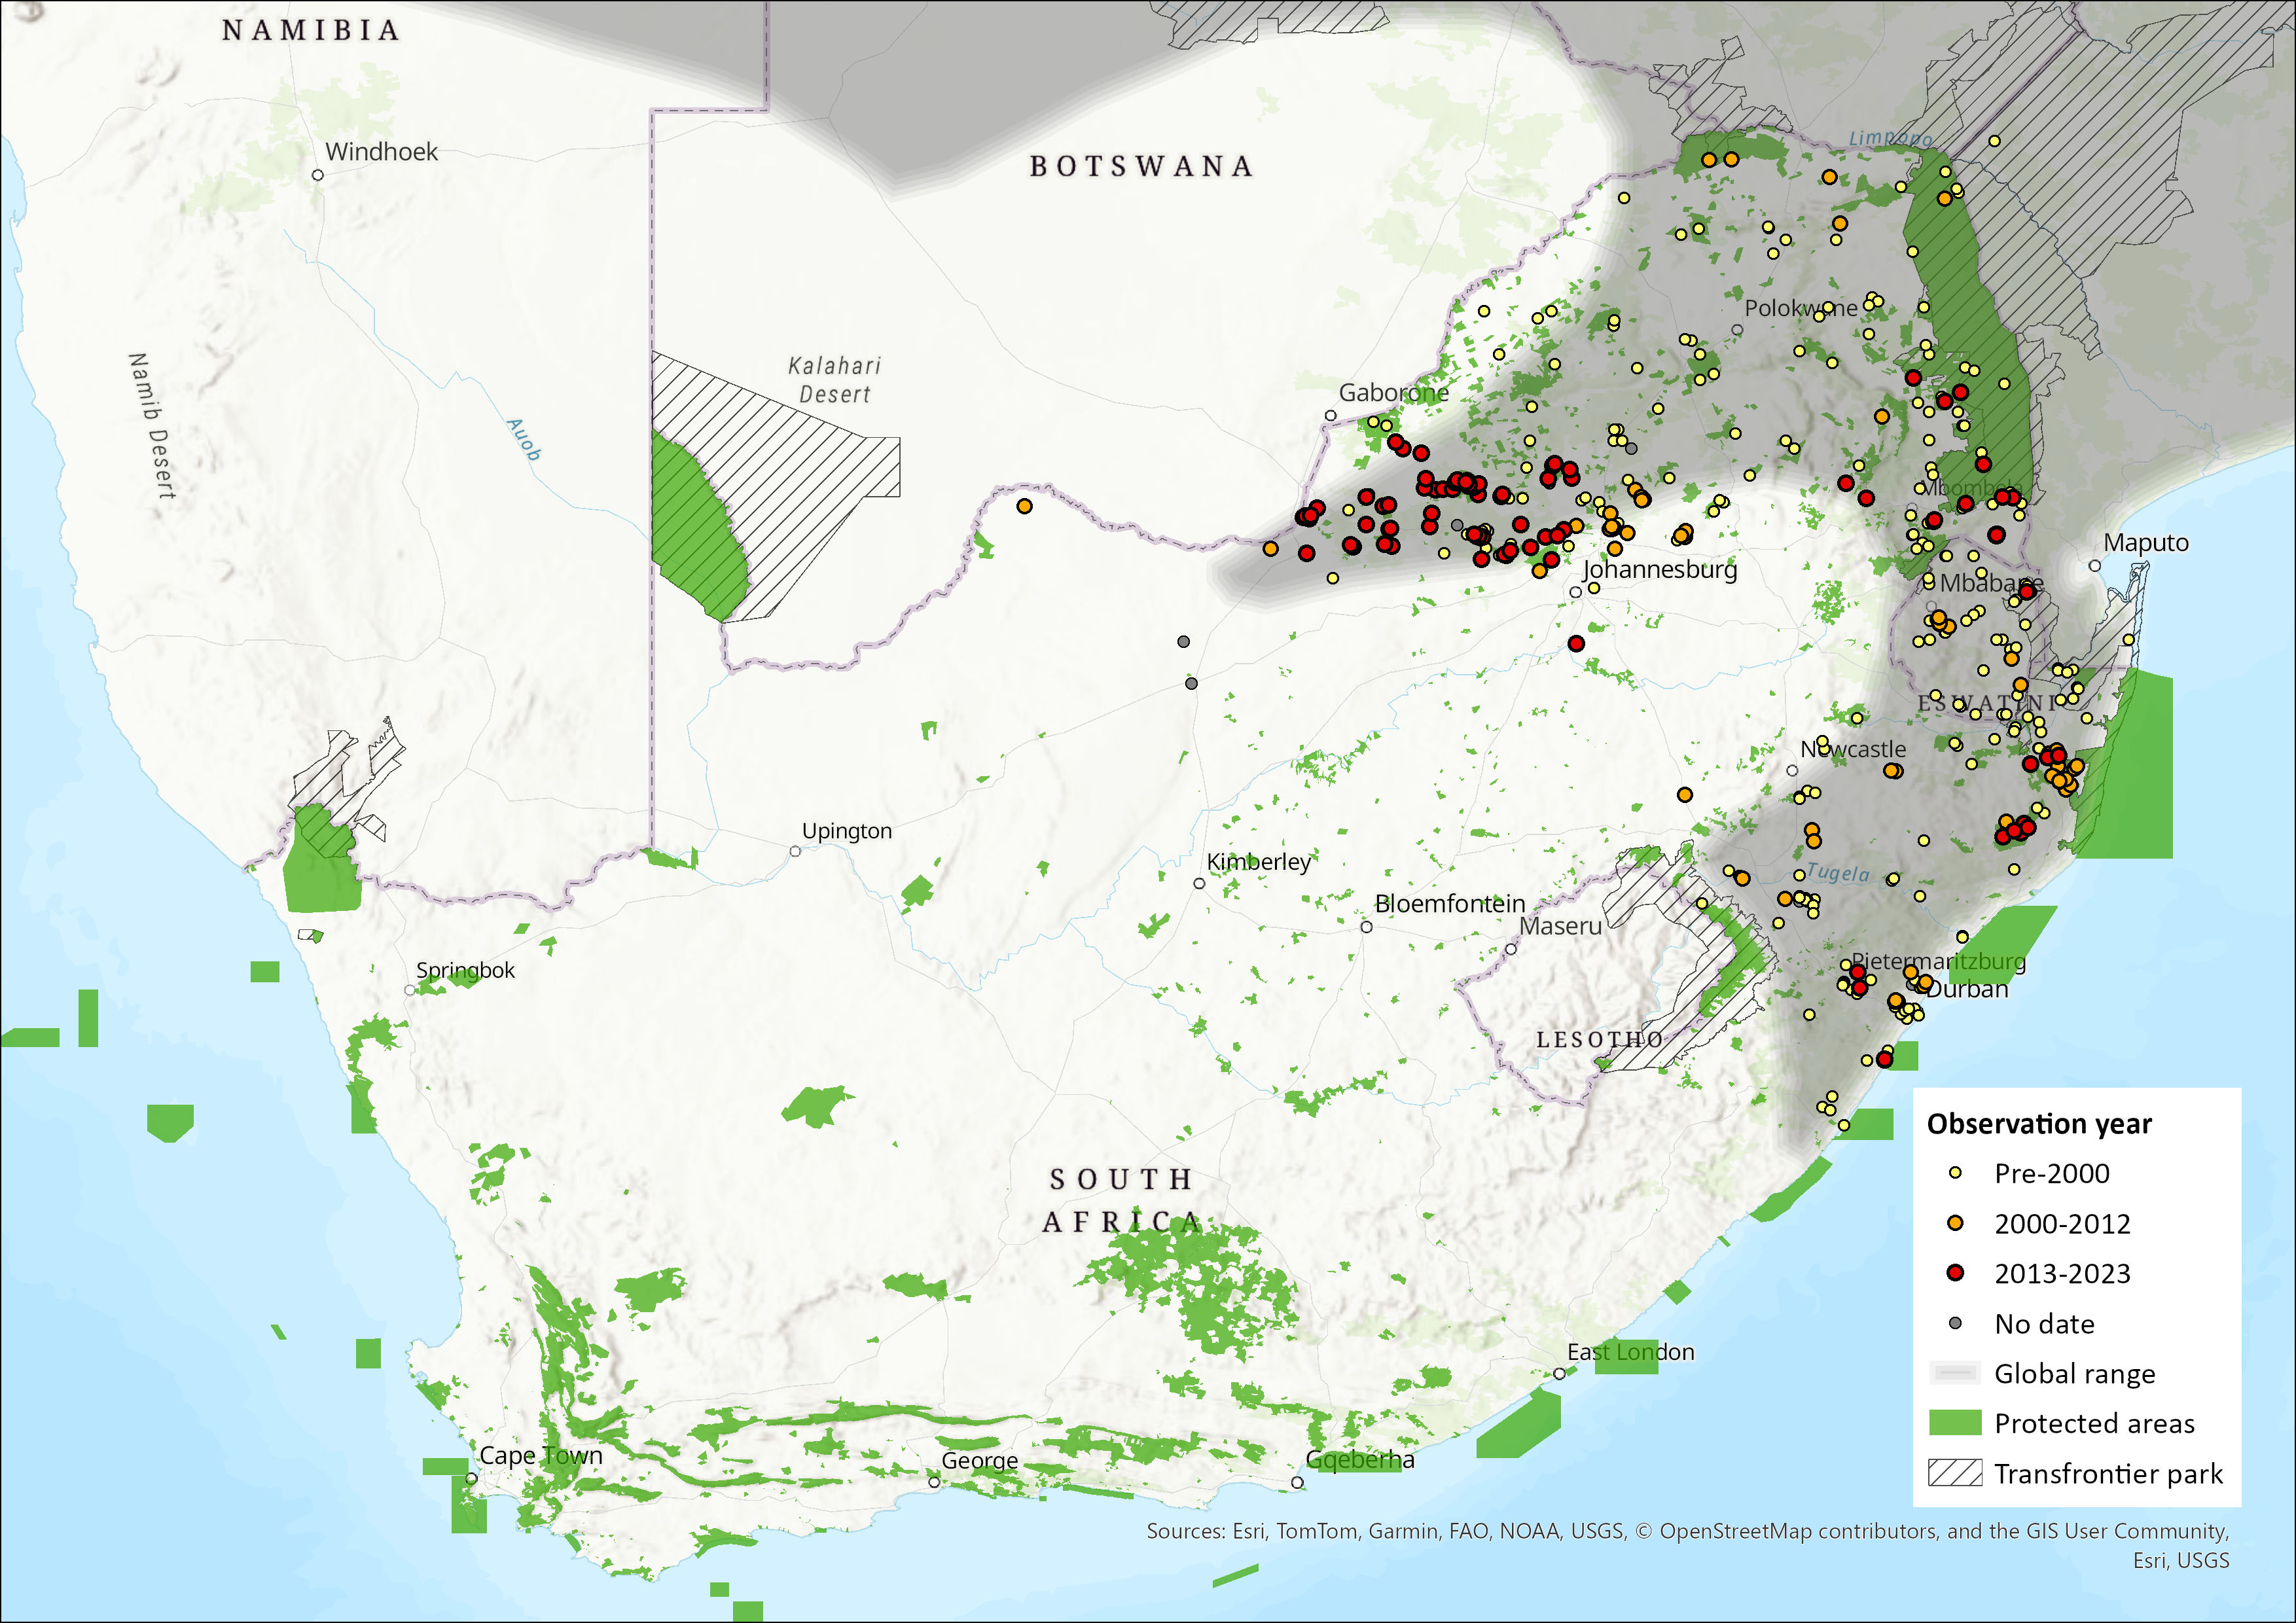The image size is (2296, 1623).
Task: Click the Cape Town city label
Action: 541,1455
